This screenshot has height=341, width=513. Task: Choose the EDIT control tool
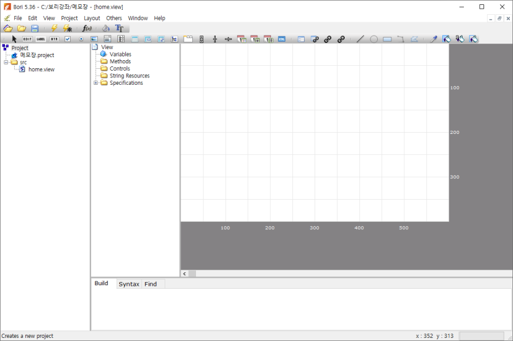[x=27, y=39]
